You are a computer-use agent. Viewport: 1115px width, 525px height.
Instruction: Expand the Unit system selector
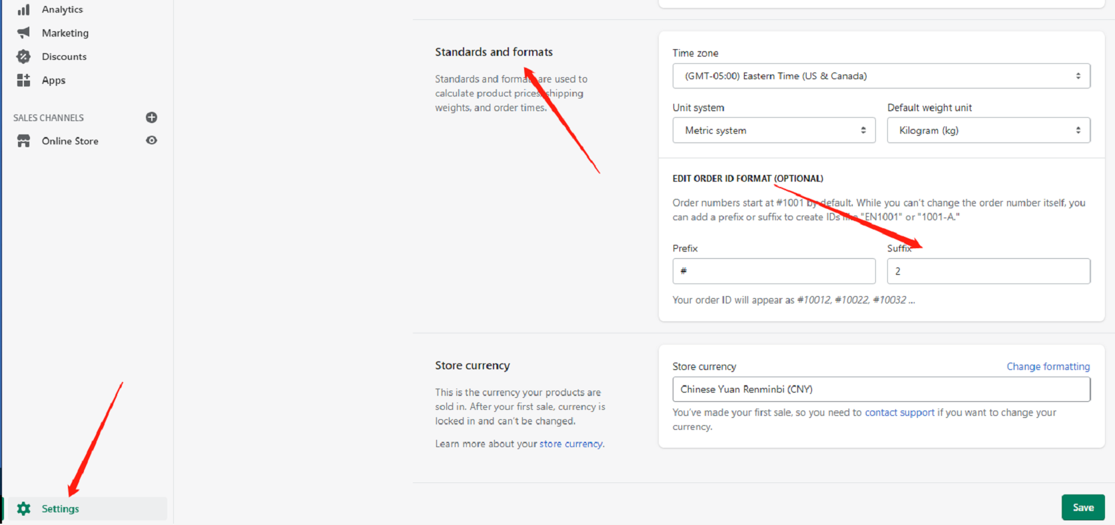click(x=773, y=130)
